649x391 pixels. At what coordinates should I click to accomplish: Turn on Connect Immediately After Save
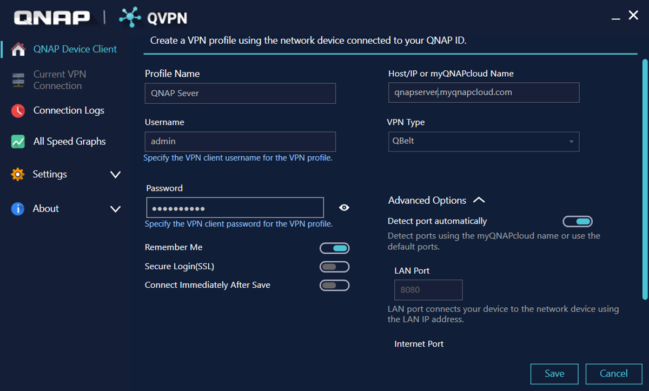[334, 285]
